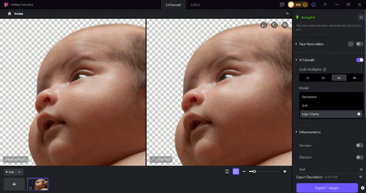Click the gold coin credits icon
Screen dimensions: 366x193
(291, 5)
